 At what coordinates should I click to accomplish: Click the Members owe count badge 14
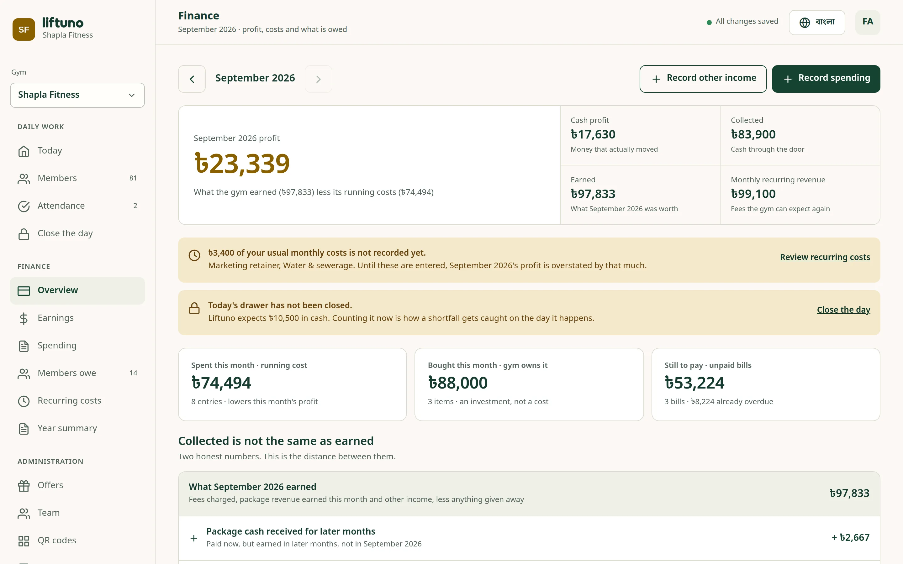133,373
